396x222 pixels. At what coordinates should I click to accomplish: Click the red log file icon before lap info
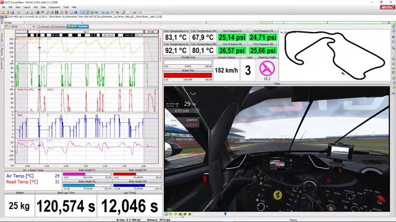[x=6, y=17]
